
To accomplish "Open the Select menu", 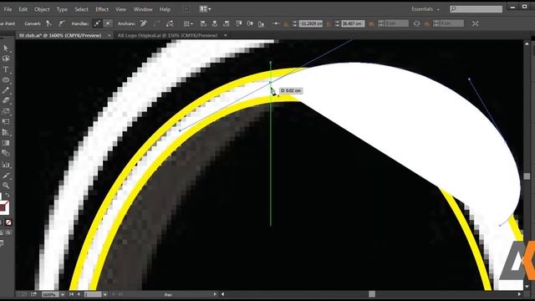I will pyautogui.click(x=81, y=9).
